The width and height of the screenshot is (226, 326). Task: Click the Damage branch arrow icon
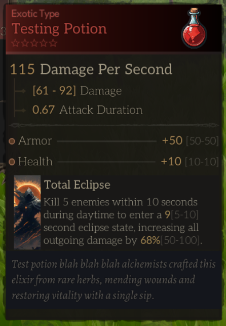(20, 91)
